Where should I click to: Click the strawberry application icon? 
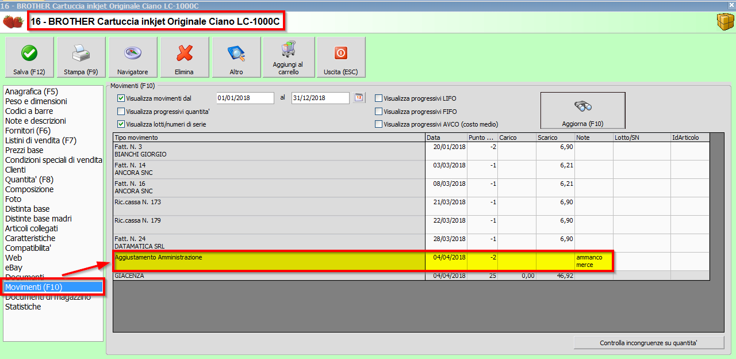tap(13, 22)
